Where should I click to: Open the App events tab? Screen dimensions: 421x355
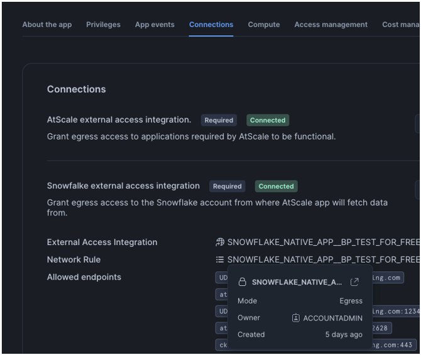coord(155,25)
